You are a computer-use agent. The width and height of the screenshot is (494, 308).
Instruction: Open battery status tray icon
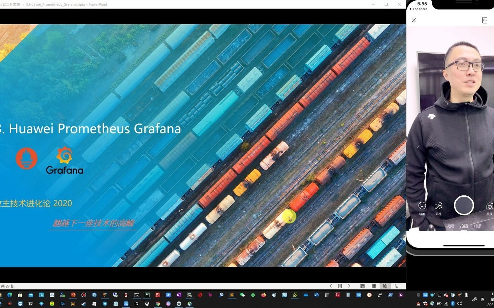click(439, 304)
